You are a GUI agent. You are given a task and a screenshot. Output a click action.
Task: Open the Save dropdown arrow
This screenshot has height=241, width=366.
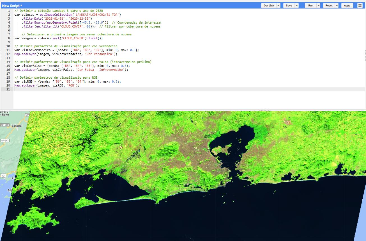[296, 5]
